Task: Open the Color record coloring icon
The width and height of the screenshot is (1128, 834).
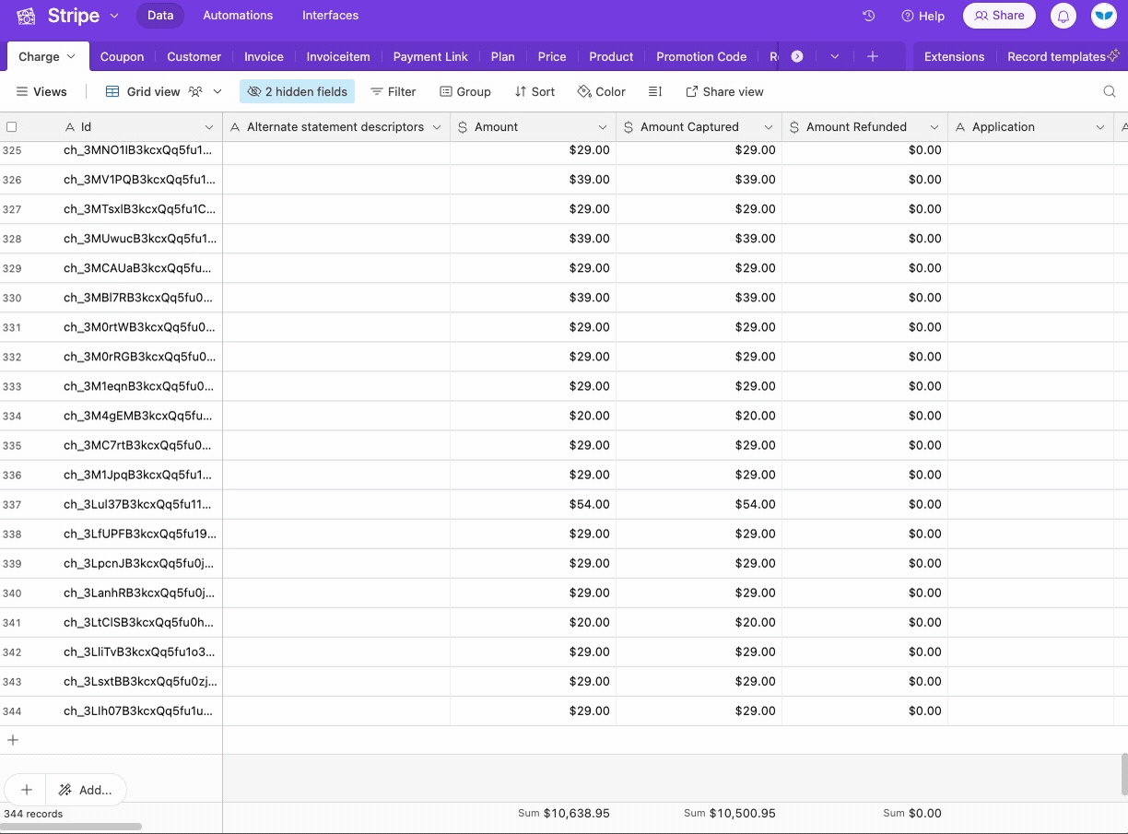Action: tap(601, 91)
